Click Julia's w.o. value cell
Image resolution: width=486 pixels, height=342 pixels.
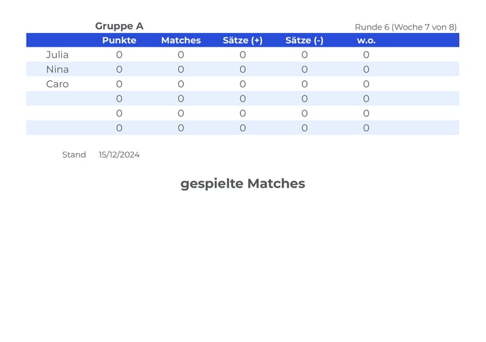click(x=366, y=55)
